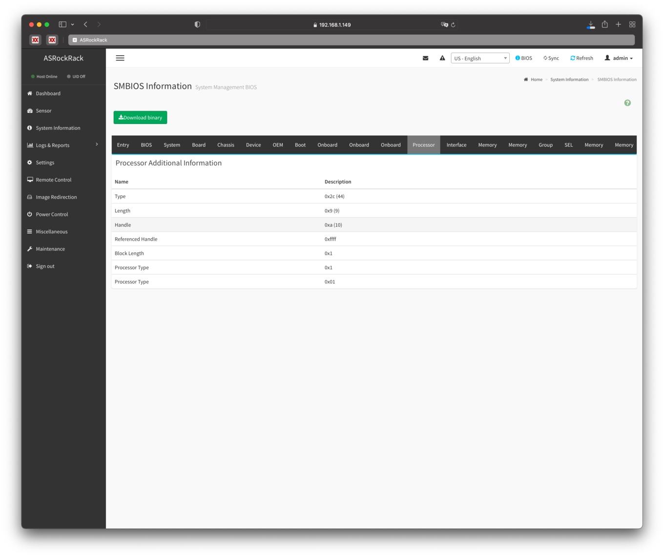This screenshot has width=664, height=557.
Task: Open a new Safari tab with plus icon
Action: tap(618, 24)
